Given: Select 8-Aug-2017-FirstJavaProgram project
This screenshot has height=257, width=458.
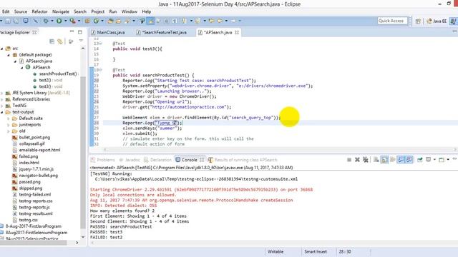Looking at the screenshot, I should pyautogui.click(x=34, y=226).
